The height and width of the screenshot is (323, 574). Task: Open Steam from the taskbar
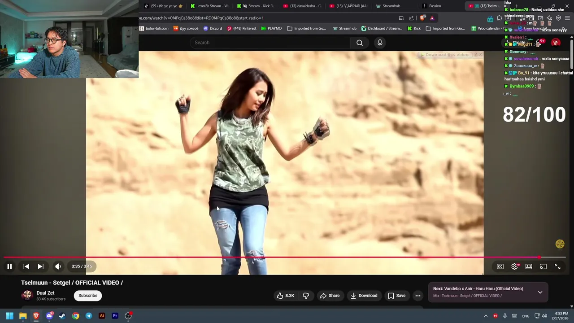click(62, 316)
